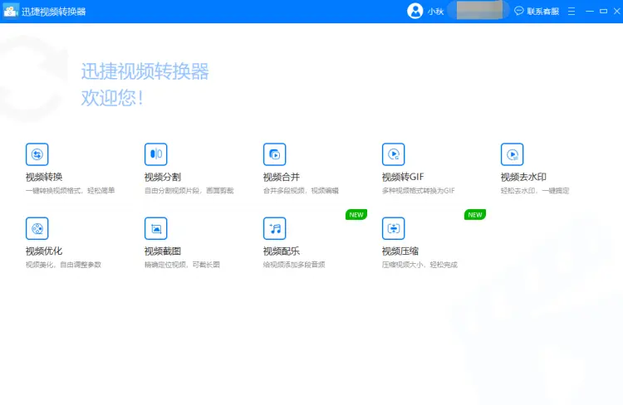Open the 视频转GIF icon
Screen dimensions: 623x405
(x=394, y=154)
